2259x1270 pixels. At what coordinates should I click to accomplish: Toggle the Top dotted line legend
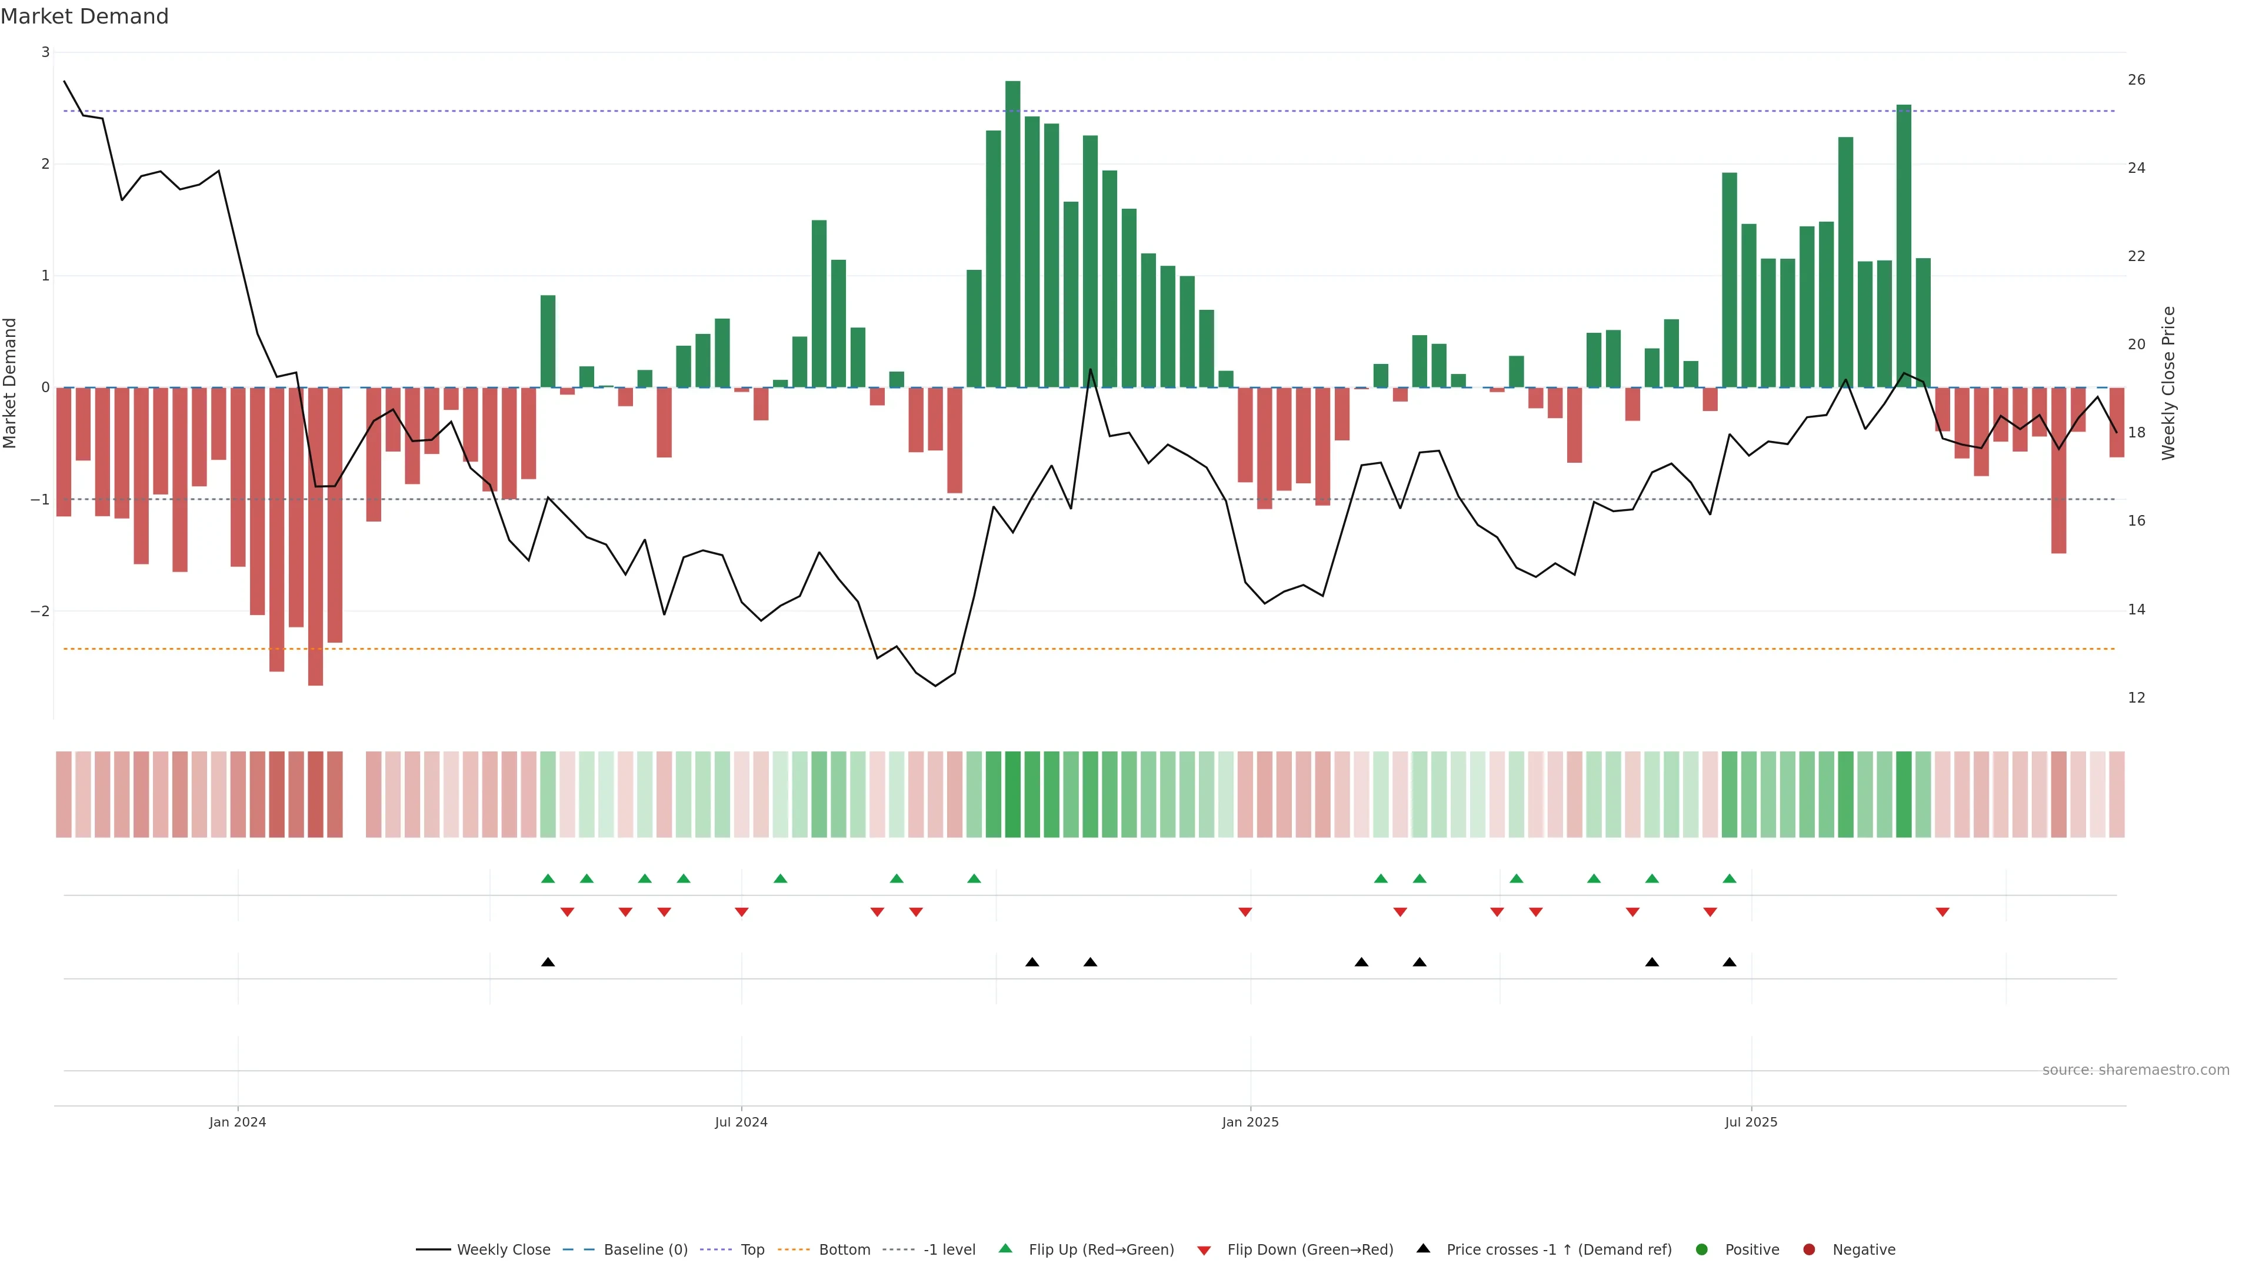tap(752, 1250)
